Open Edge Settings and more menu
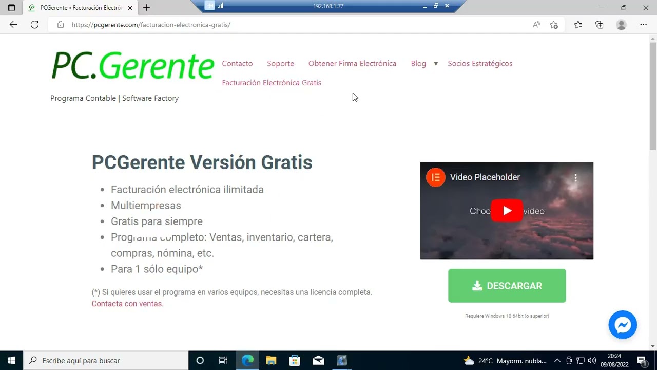Image resolution: width=657 pixels, height=370 pixels. [x=643, y=25]
